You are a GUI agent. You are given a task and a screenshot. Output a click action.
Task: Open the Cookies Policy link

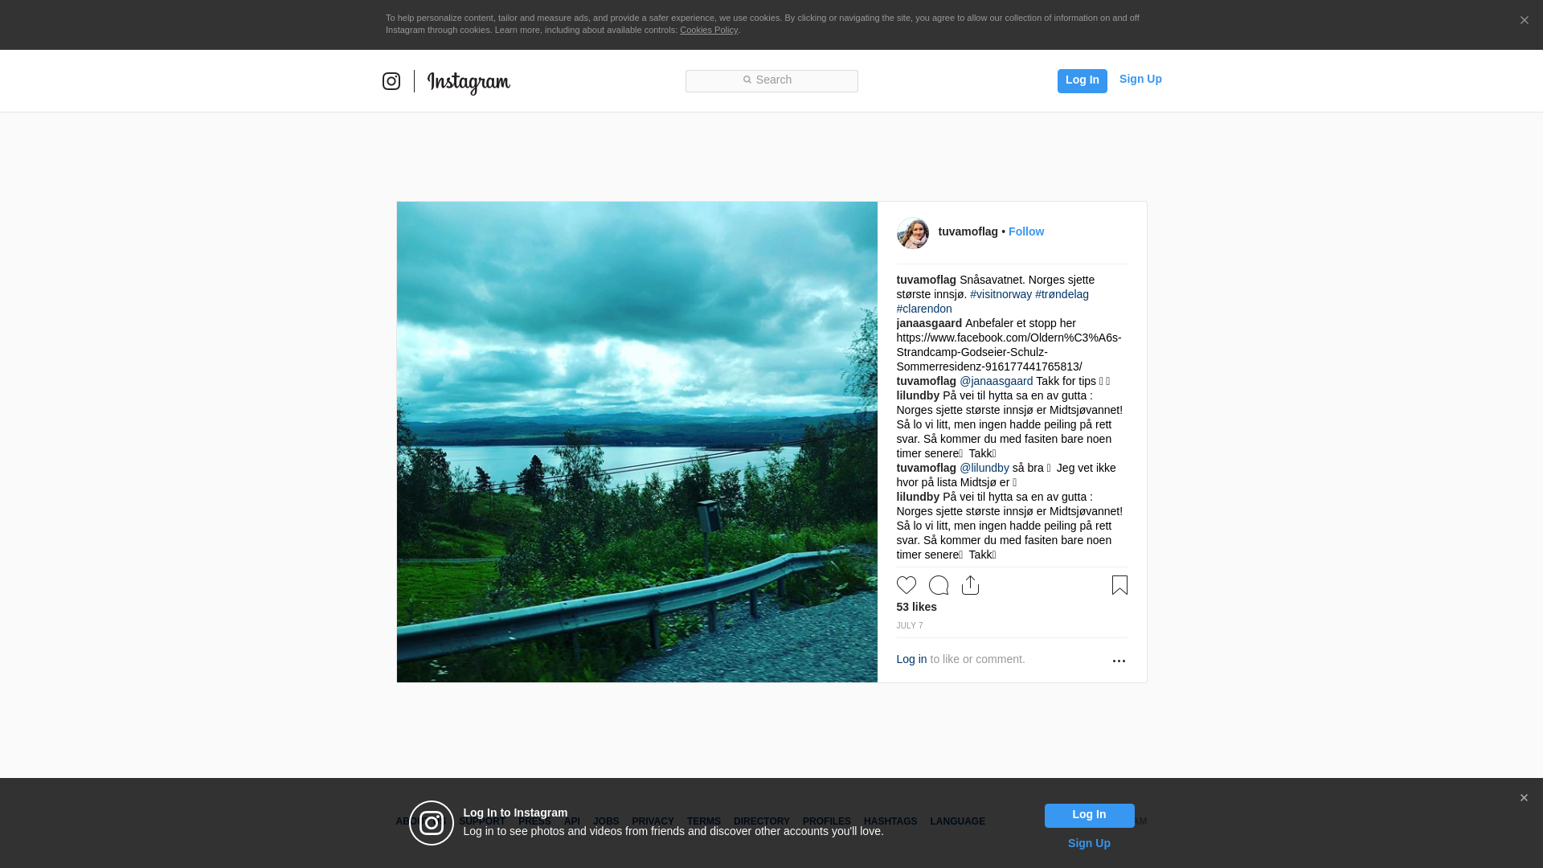709,30
